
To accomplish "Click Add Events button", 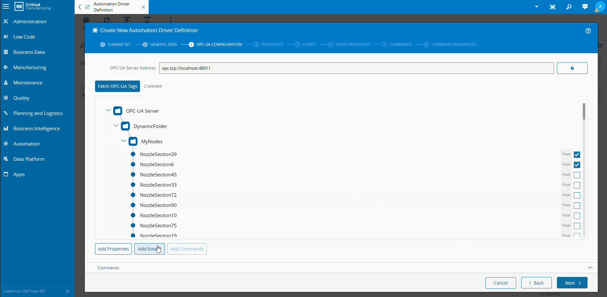I will pyautogui.click(x=150, y=249).
